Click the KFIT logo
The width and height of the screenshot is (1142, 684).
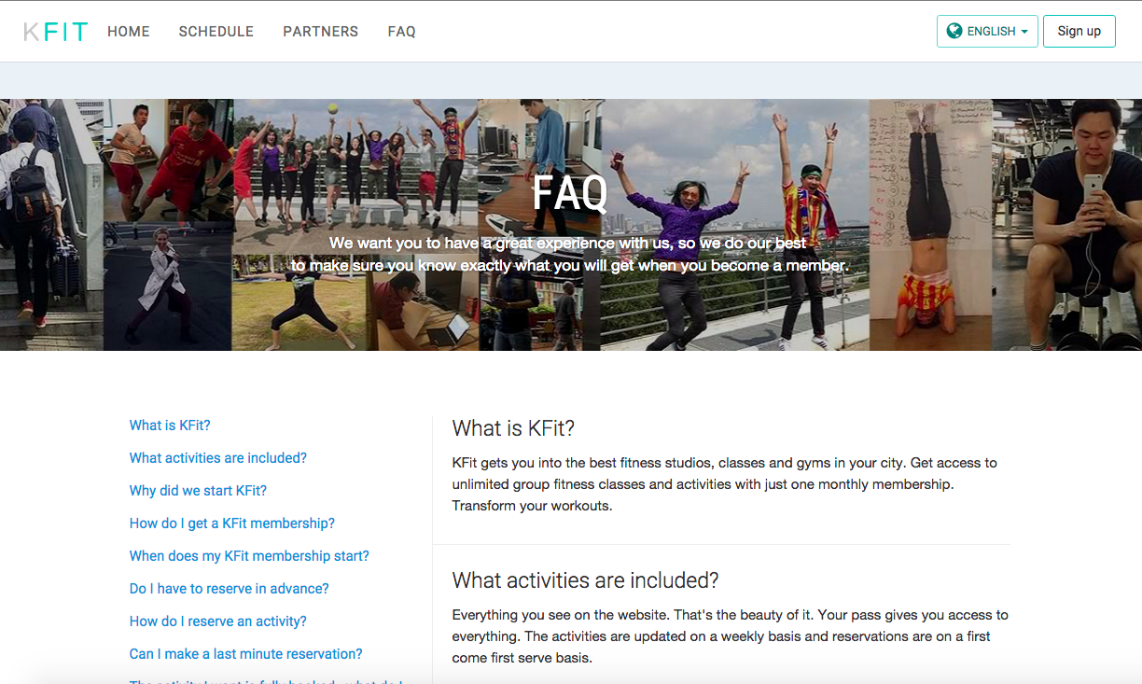(x=55, y=32)
